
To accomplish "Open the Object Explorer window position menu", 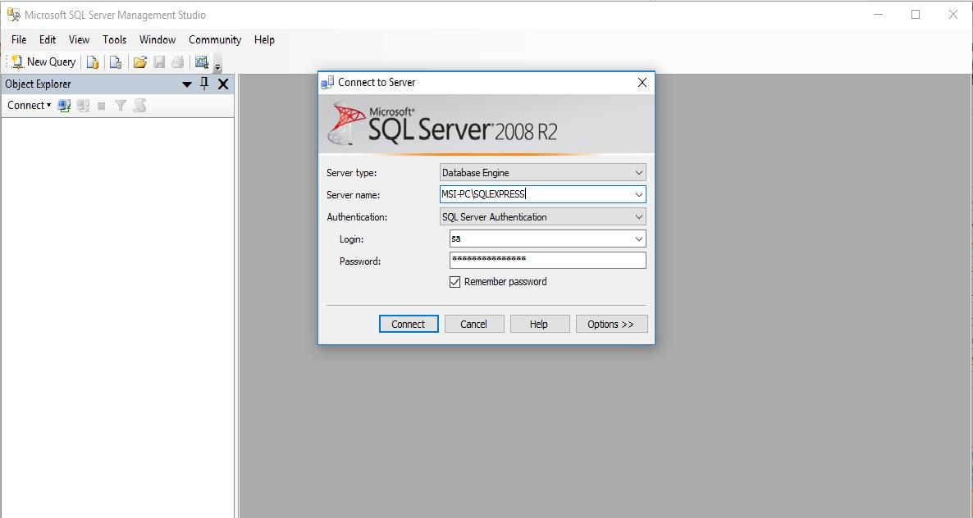I will (186, 84).
